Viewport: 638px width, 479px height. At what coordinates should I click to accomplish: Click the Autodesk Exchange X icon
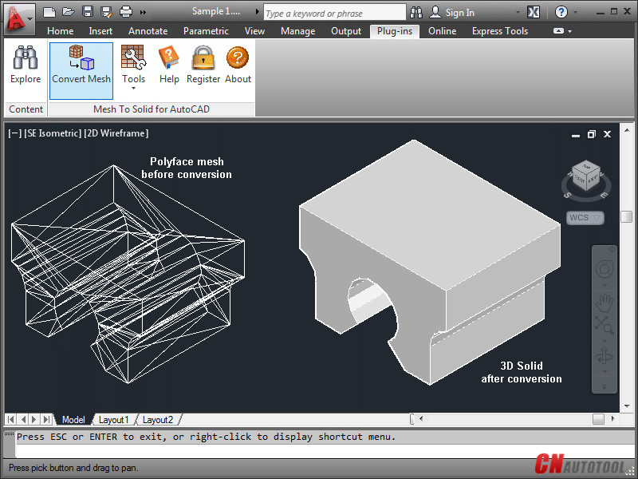534,12
